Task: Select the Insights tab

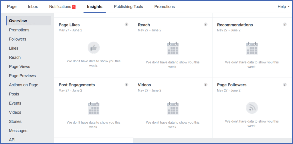Action: pos(94,7)
